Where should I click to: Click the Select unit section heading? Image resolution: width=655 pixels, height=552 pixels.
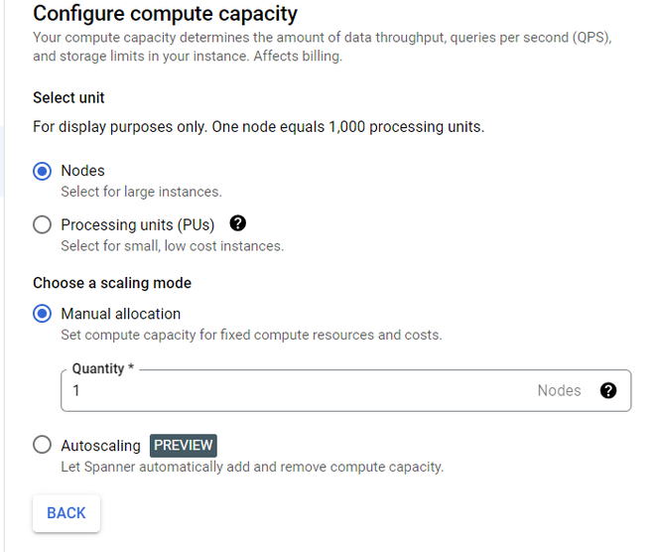click(68, 97)
